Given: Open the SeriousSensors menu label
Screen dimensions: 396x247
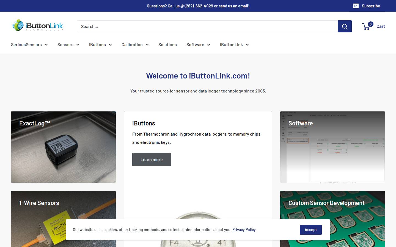Looking at the screenshot, I should (26, 44).
